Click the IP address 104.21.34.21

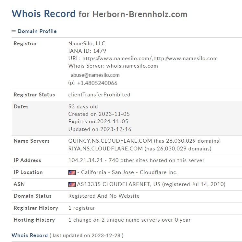(86, 160)
